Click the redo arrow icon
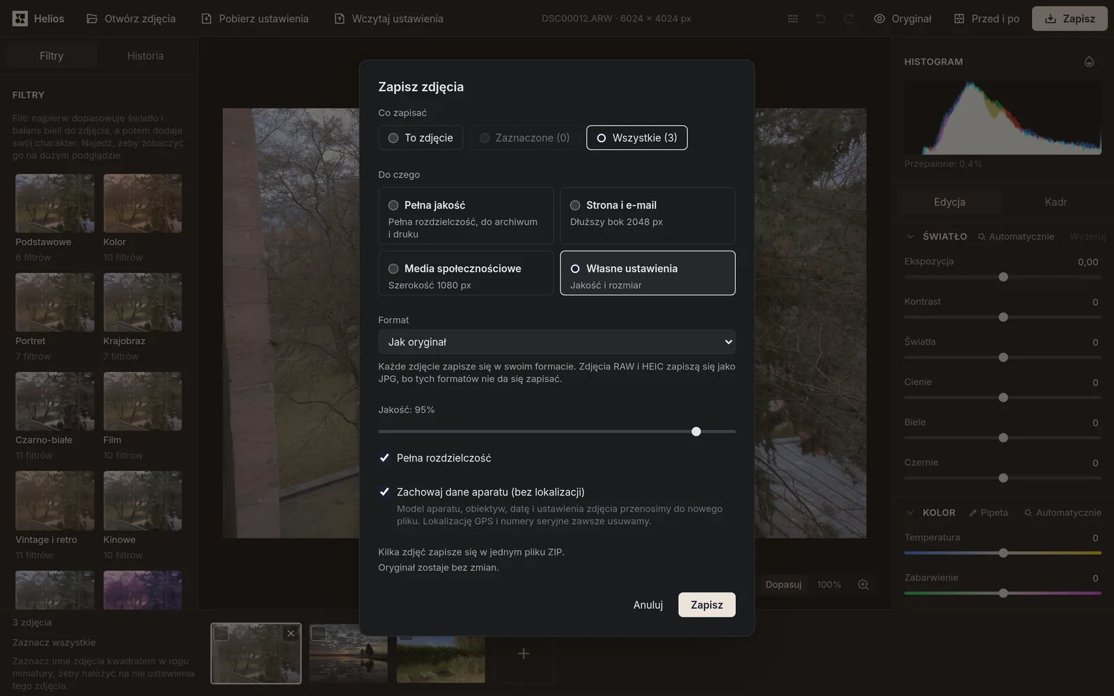The height and width of the screenshot is (696, 1114). (x=849, y=19)
